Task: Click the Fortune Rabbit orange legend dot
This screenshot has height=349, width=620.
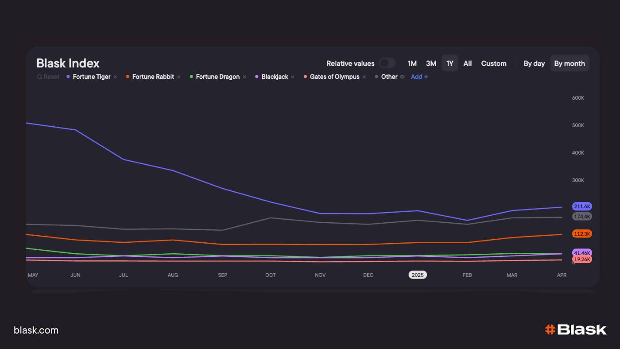Action: (128, 77)
